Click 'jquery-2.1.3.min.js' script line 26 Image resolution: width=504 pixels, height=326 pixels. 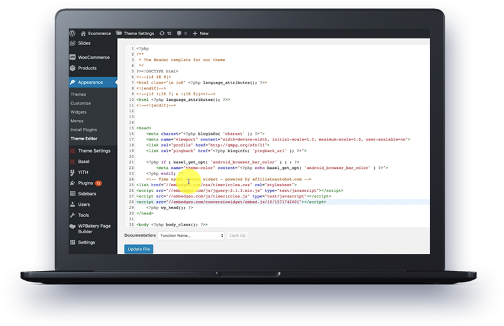pos(236,191)
